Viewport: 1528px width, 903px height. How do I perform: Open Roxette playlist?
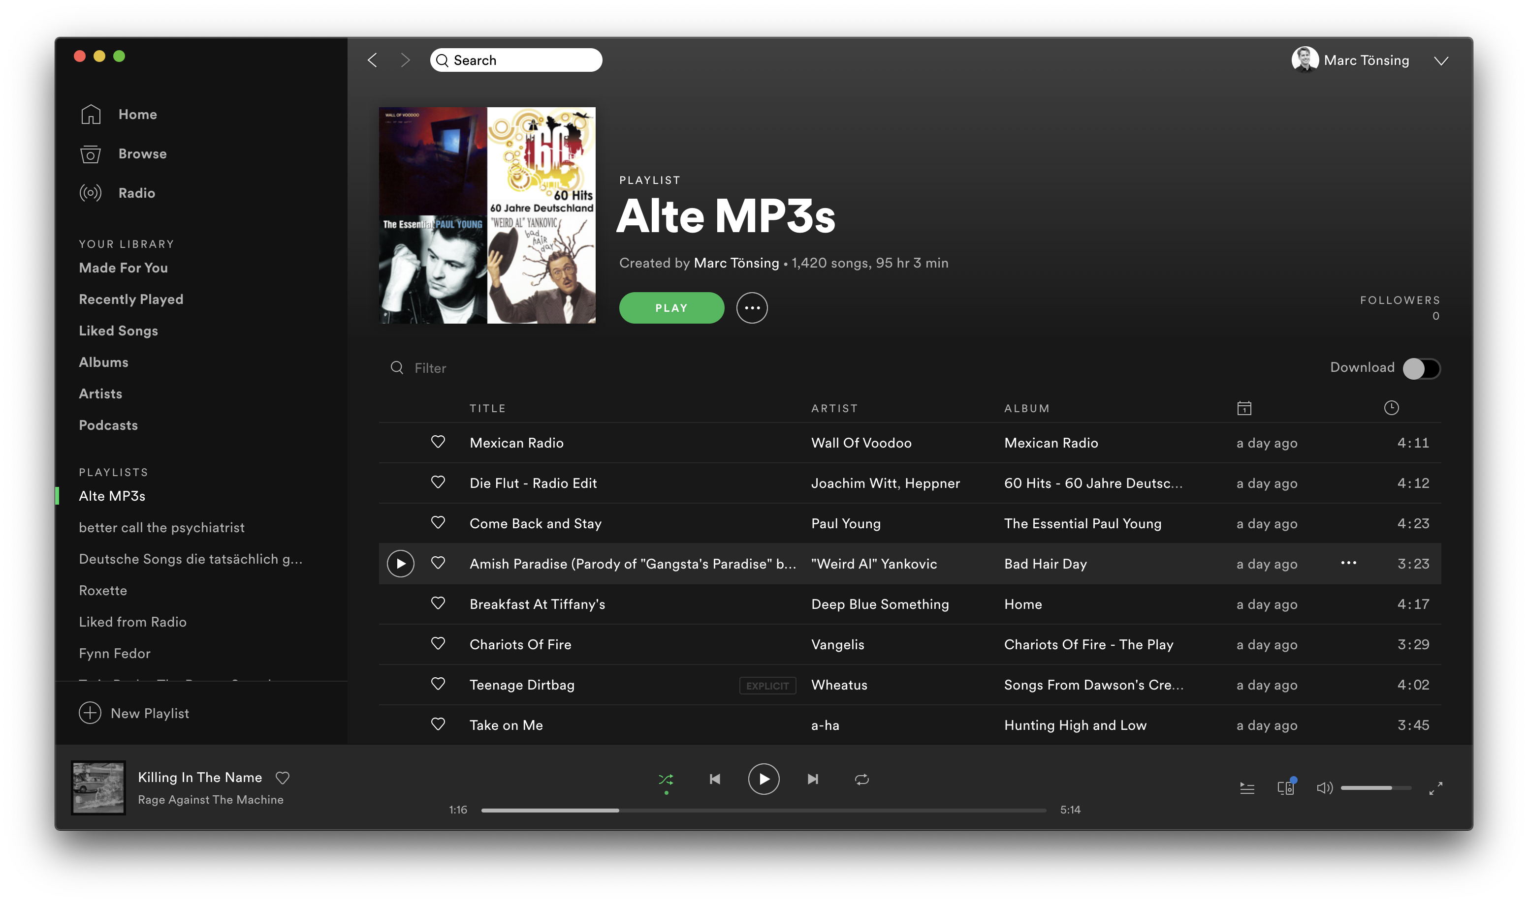pyautogui.click(x=103, y=590)
